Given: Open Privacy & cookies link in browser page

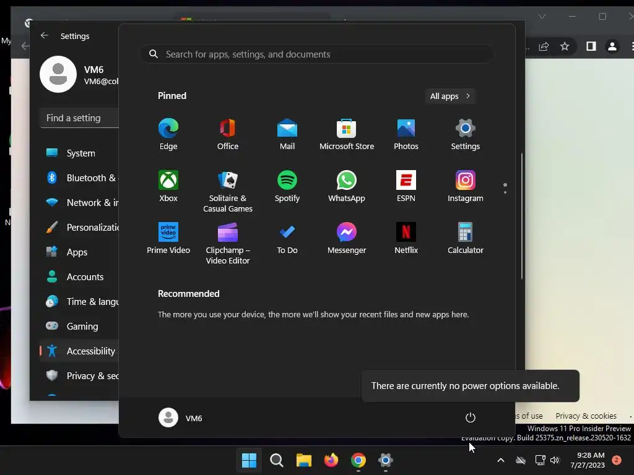Looking at the screenshot, I should pyautogui.click(x=586, y=416).
